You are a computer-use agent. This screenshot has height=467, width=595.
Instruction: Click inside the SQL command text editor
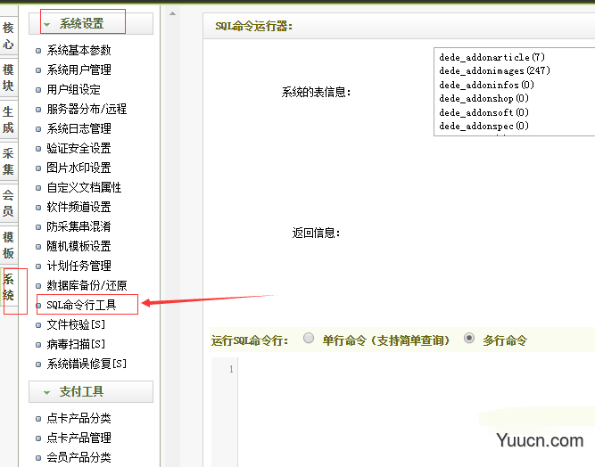[x=417, y=412]
